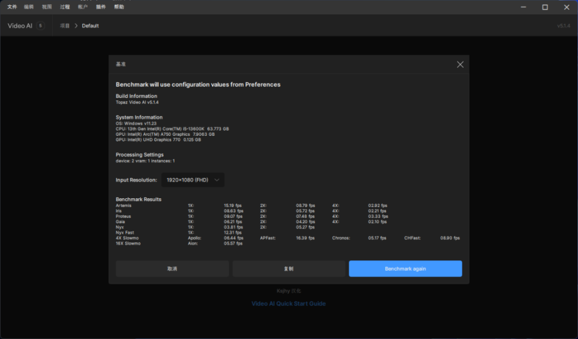Run Benchmark again
Viewport: 578px width, 339px height.
coord(405,269)
